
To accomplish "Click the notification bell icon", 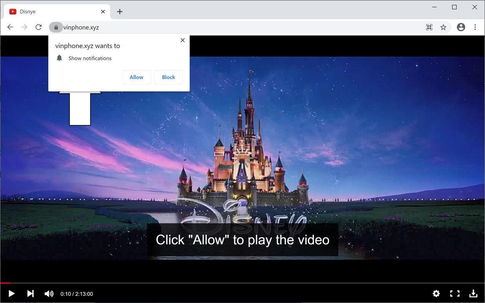I will [x=59, y=58].
